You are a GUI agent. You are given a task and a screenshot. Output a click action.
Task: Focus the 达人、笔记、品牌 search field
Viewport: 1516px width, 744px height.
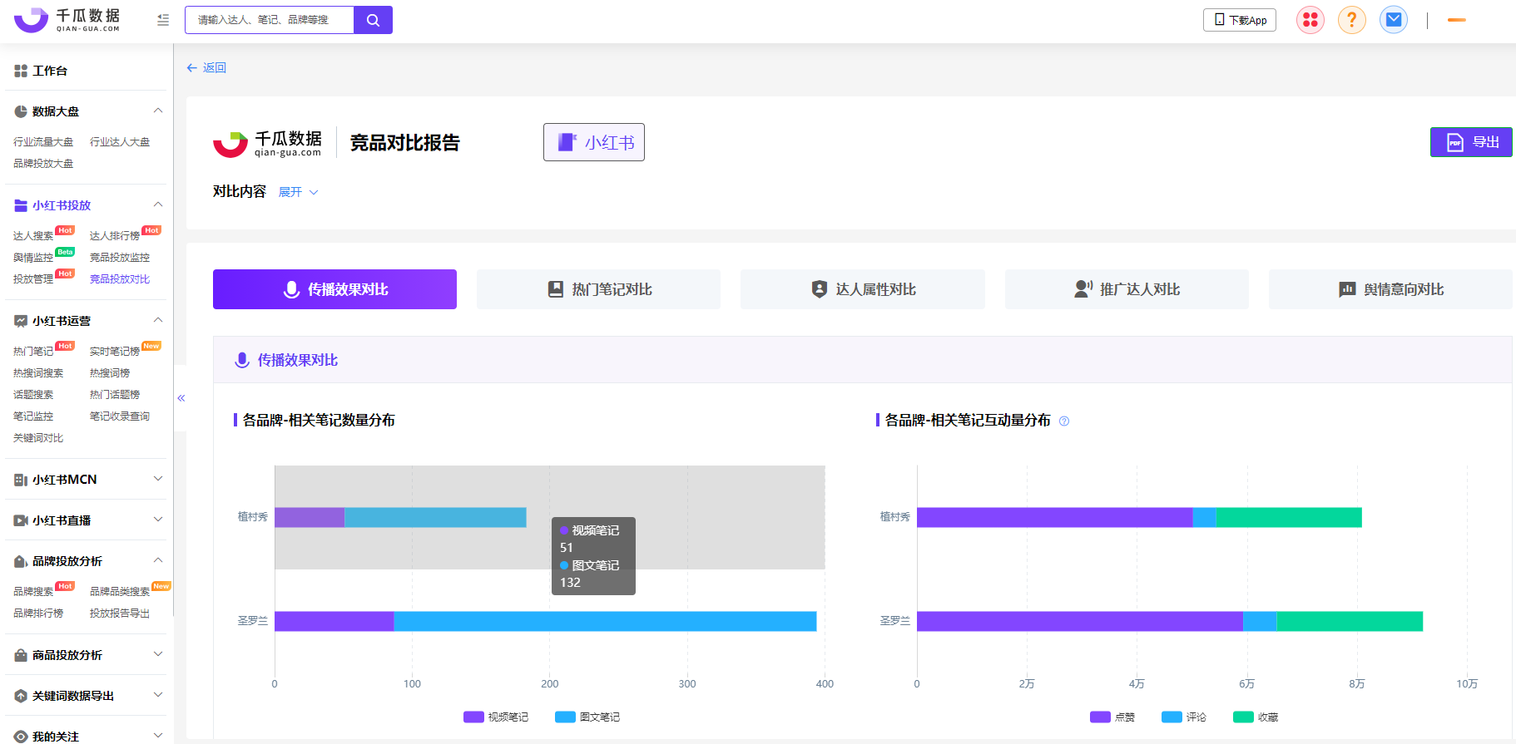click(270, 20)
